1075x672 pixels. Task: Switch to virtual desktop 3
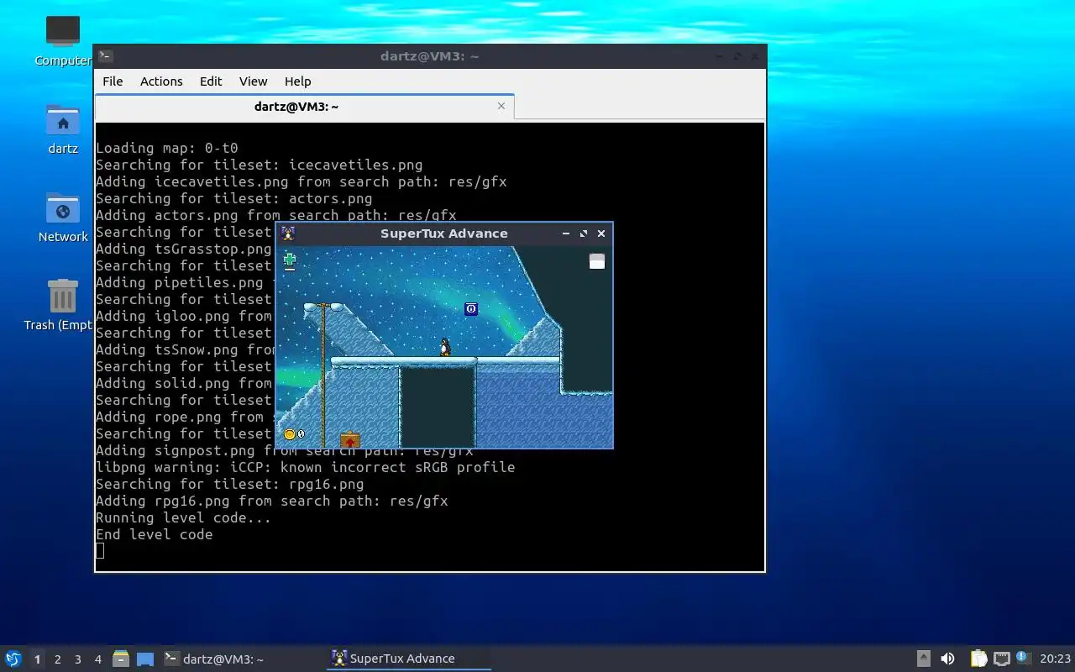tap(78, 659)
